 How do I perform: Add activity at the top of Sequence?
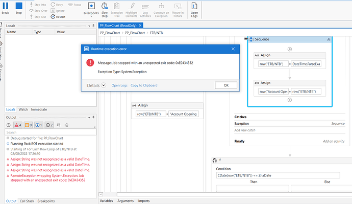pyautogui.click(x=290, y=49)
